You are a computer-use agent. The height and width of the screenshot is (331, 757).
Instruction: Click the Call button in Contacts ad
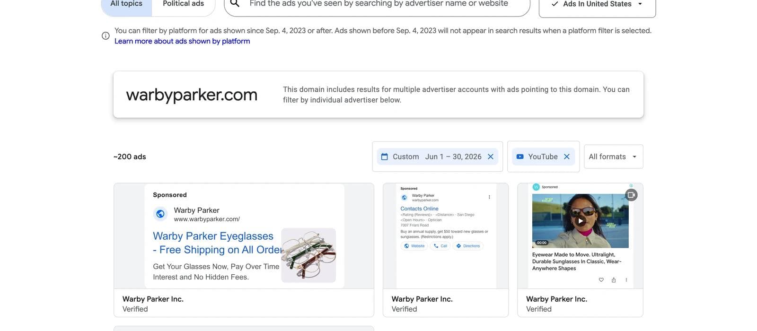pyautogui.click(x=440, y=246)
